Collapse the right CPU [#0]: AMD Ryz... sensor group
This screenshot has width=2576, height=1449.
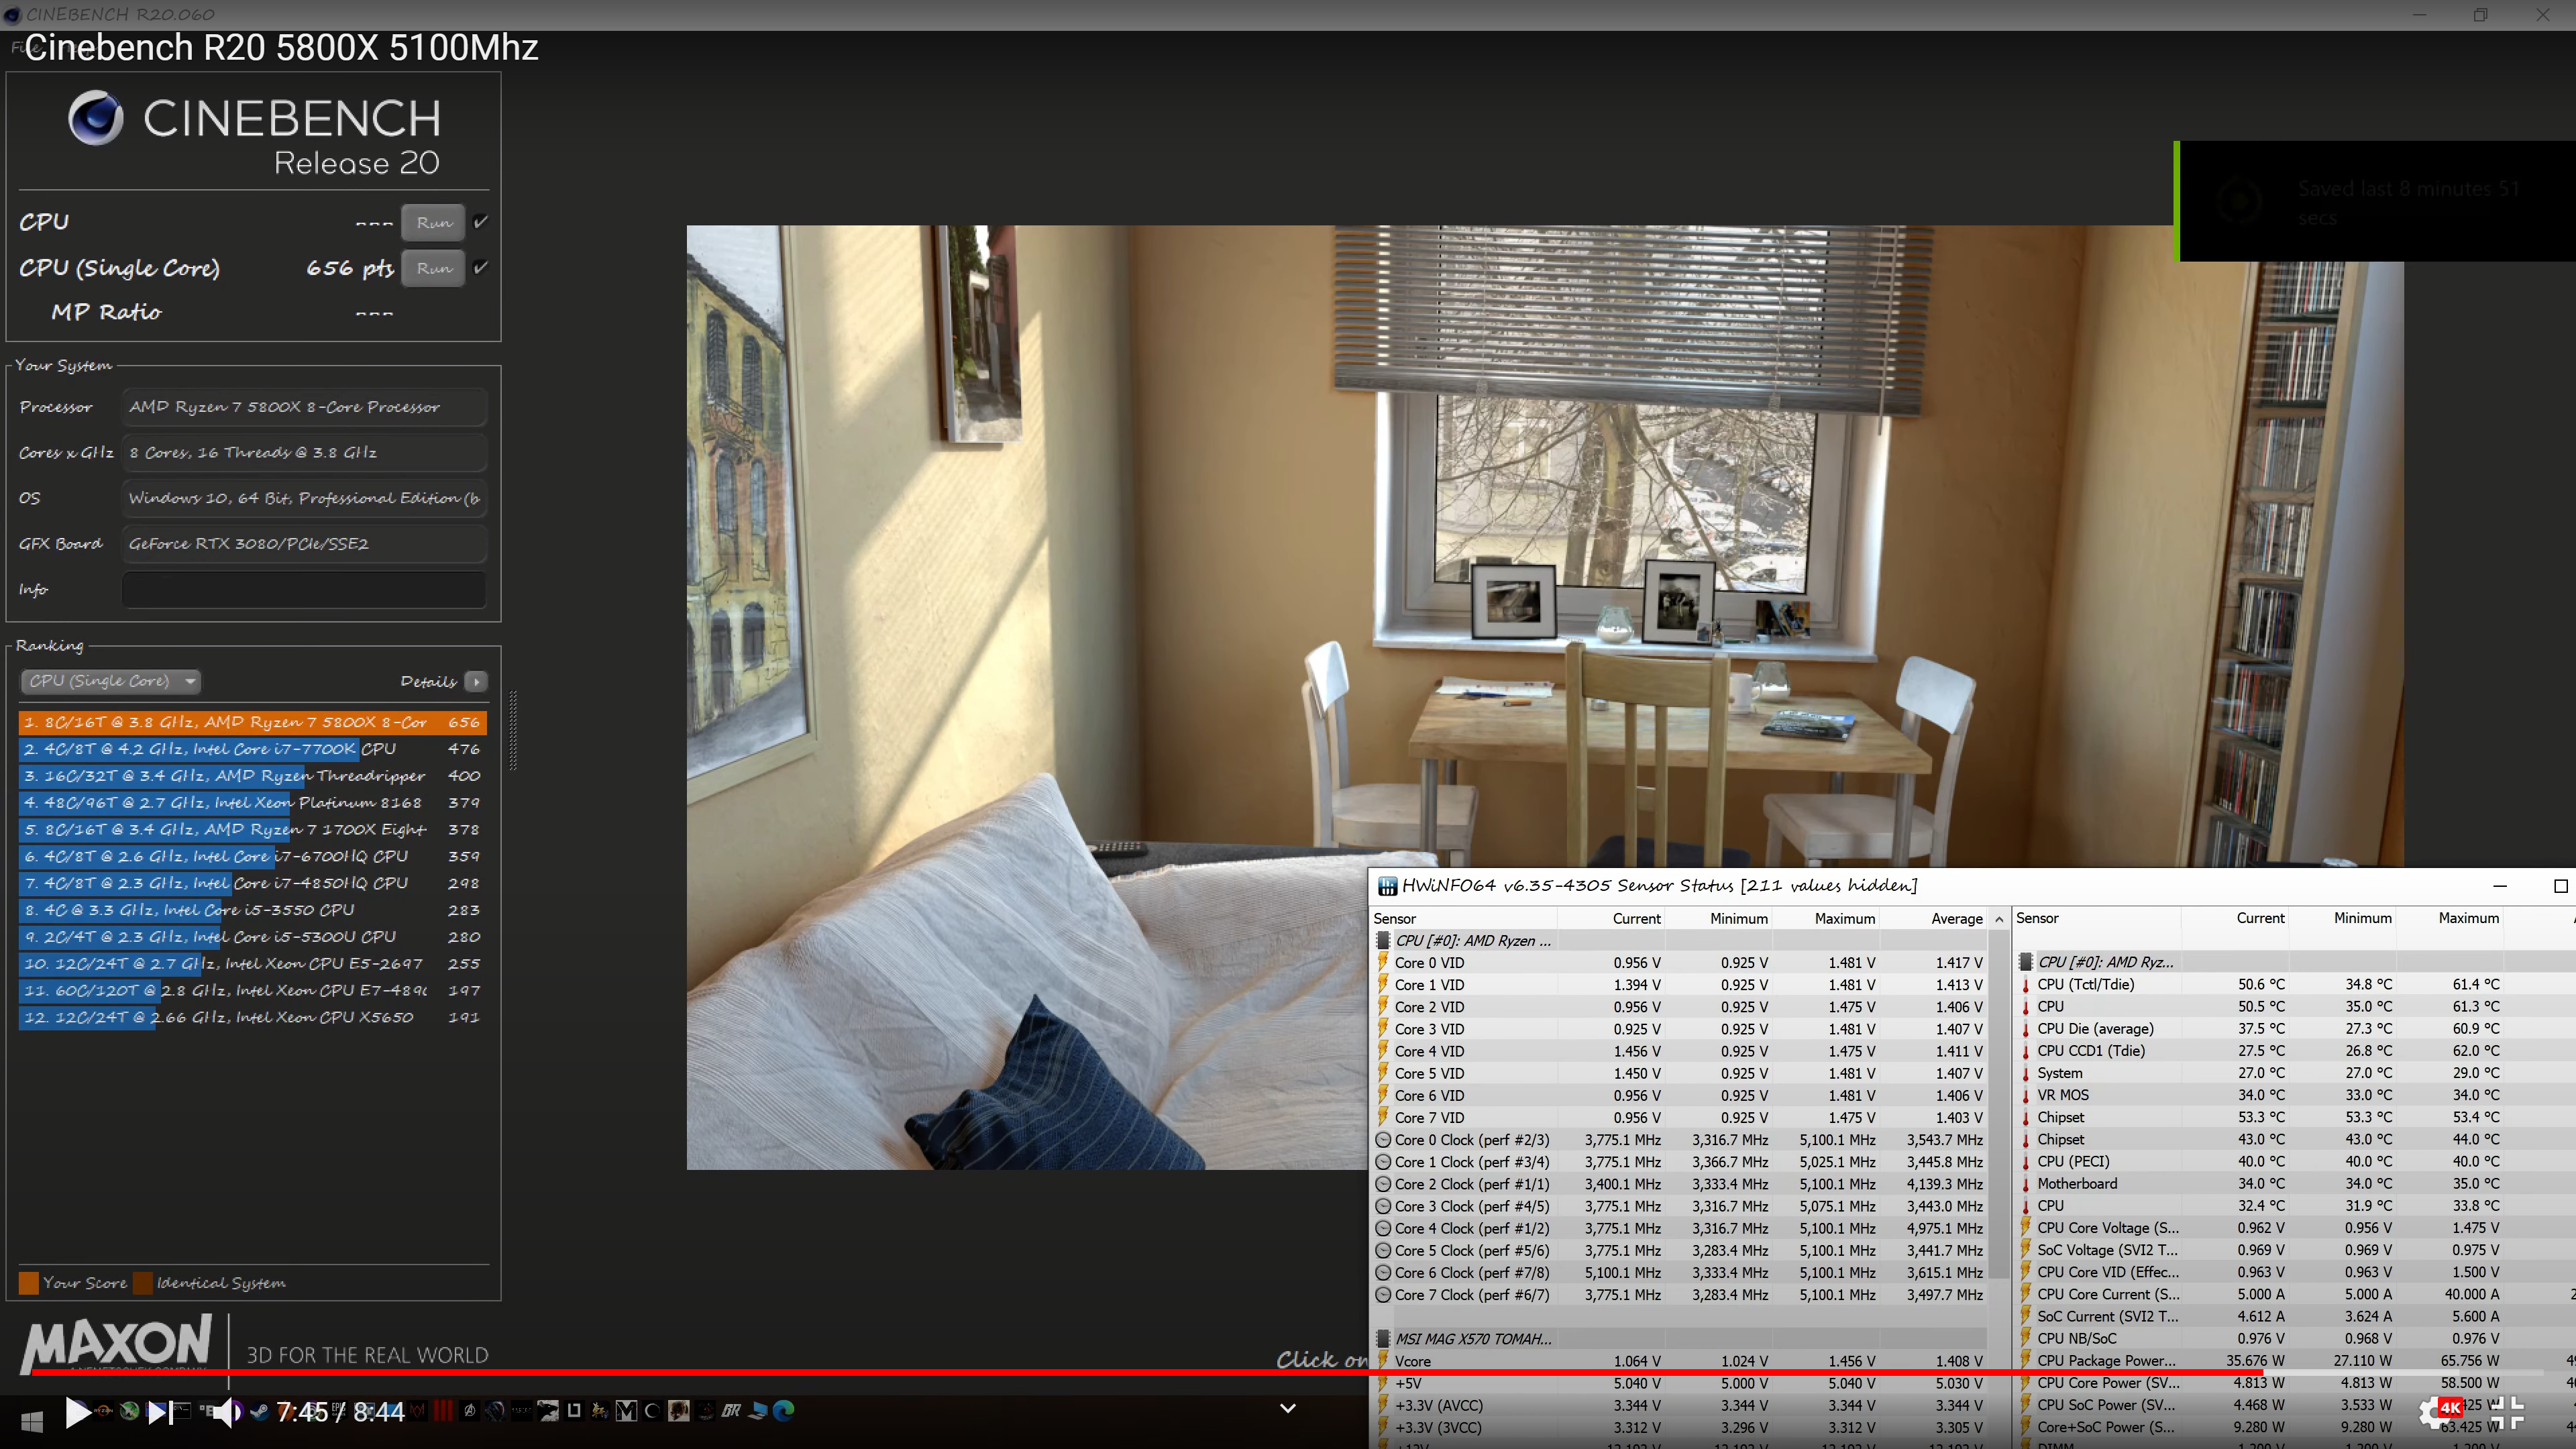click(x=2026, y=962)
